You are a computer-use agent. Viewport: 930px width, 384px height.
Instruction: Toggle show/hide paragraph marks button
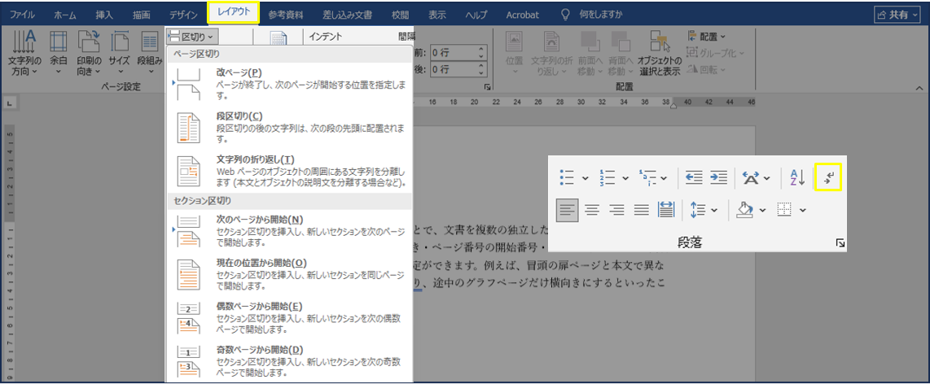(827, 177)
